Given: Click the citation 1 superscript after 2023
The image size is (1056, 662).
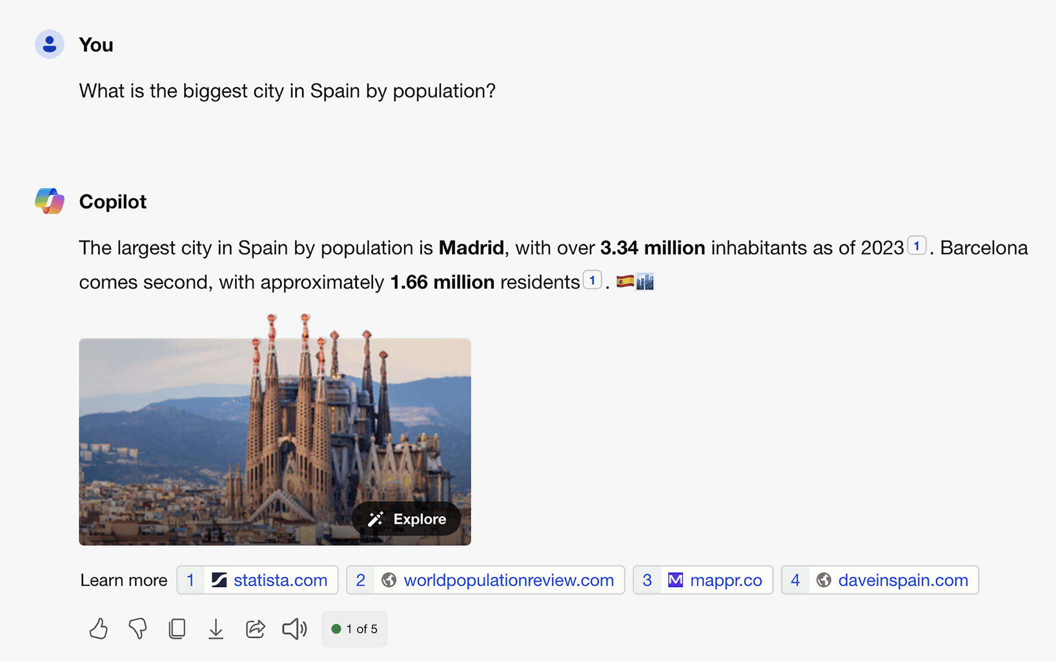Looking at the screenshot, I should 916,246.
